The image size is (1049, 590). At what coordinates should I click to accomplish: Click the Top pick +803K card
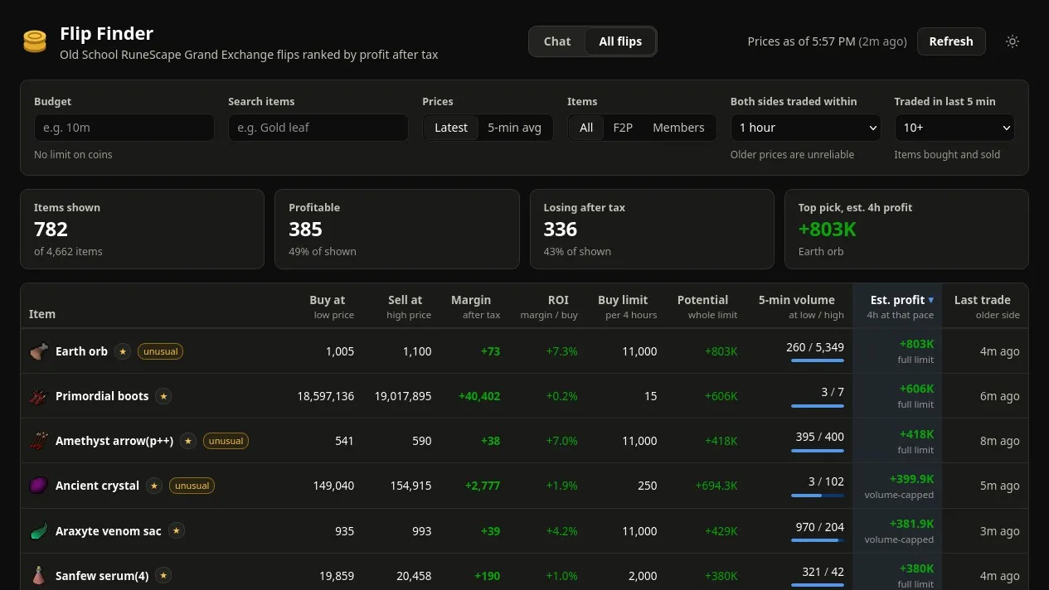(x=906, y=230)
